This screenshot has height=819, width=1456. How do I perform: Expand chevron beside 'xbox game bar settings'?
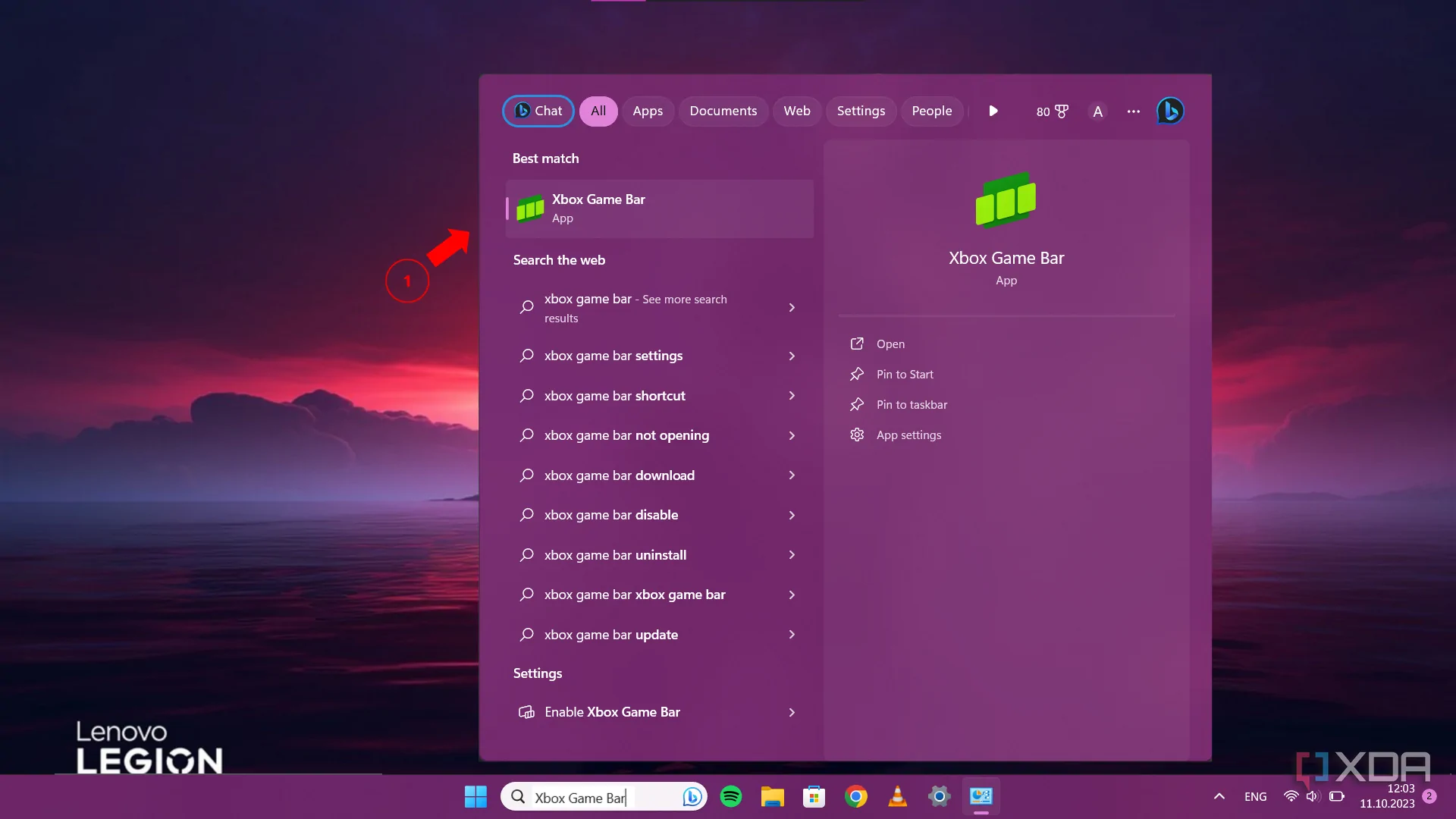[792, 356]
